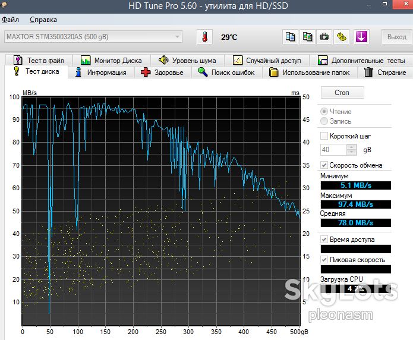Image resolution: width=413 pixels, height=340 pixels.
Task: Click the Выход button
Action: pos(397,37)
